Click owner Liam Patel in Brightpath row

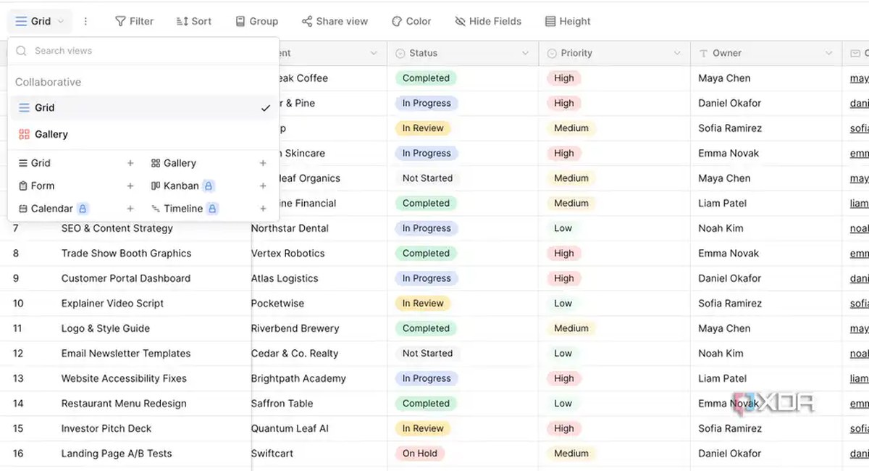click(722, 378)
